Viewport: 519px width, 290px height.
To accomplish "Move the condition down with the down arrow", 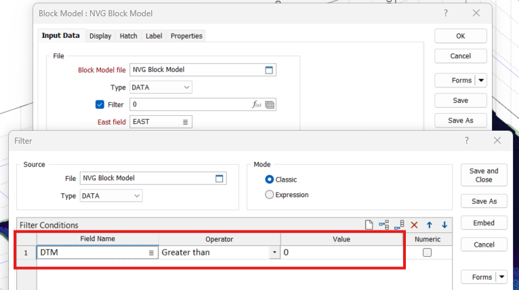I will [x=444, y=225].
